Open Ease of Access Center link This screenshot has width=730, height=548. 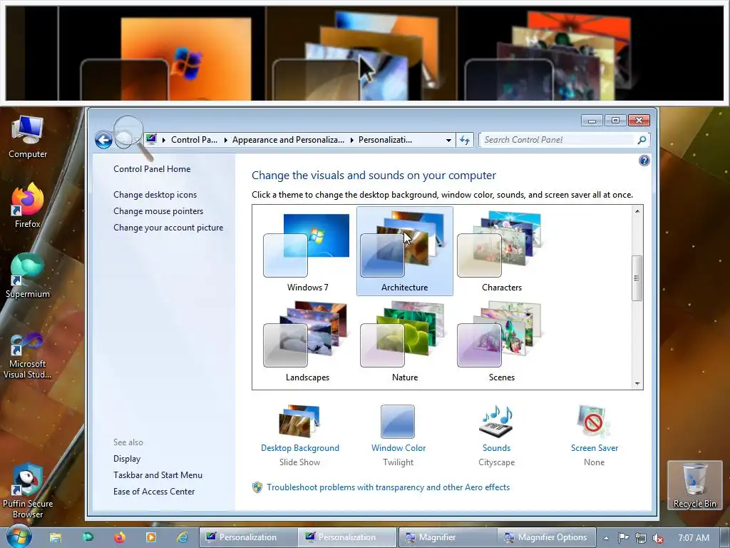pos(154,491)
